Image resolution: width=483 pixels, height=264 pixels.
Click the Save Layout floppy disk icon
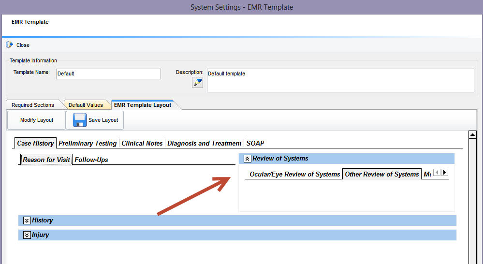(x=80, y=120)
